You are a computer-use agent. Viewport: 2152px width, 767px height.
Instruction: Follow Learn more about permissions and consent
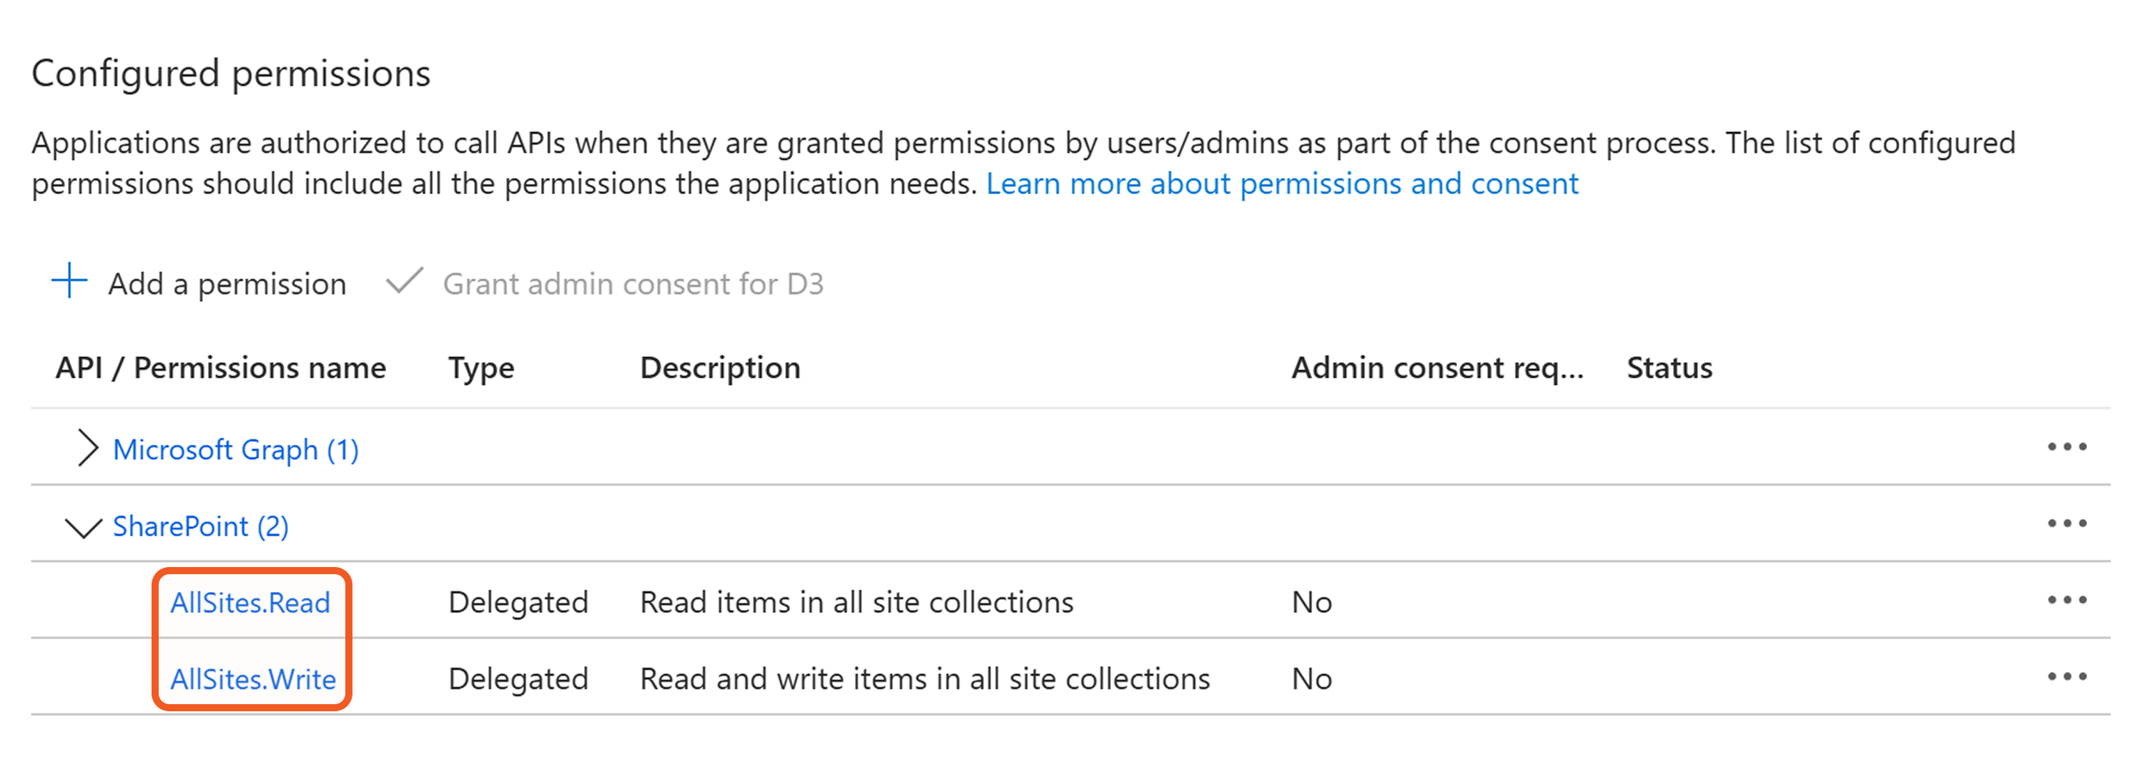pos(1281,184)
